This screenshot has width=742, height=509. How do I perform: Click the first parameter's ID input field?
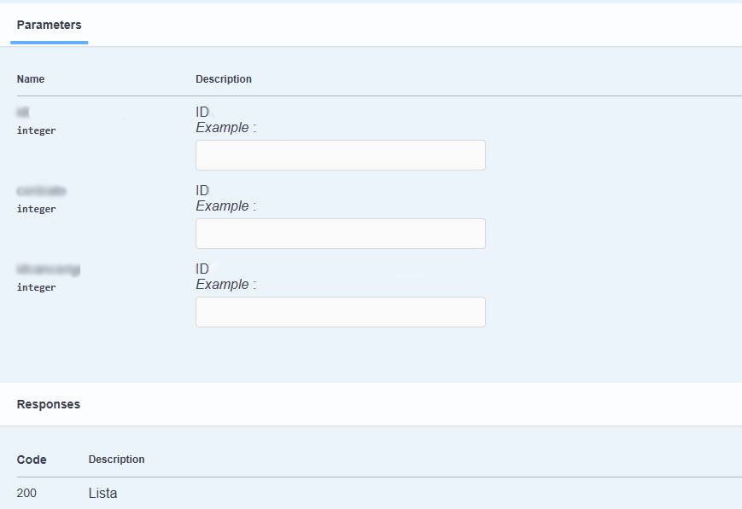tap(340, 155)
